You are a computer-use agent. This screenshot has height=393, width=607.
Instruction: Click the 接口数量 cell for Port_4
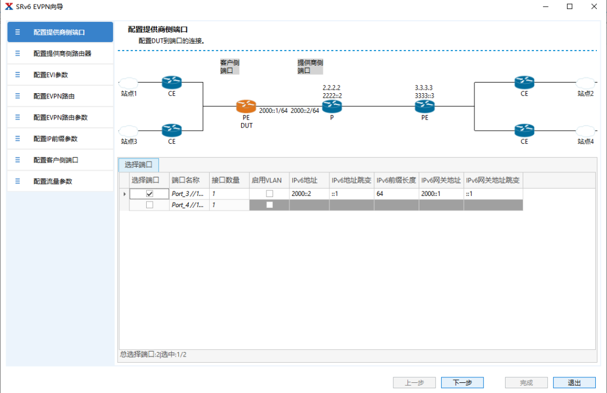tap(229, 205)
